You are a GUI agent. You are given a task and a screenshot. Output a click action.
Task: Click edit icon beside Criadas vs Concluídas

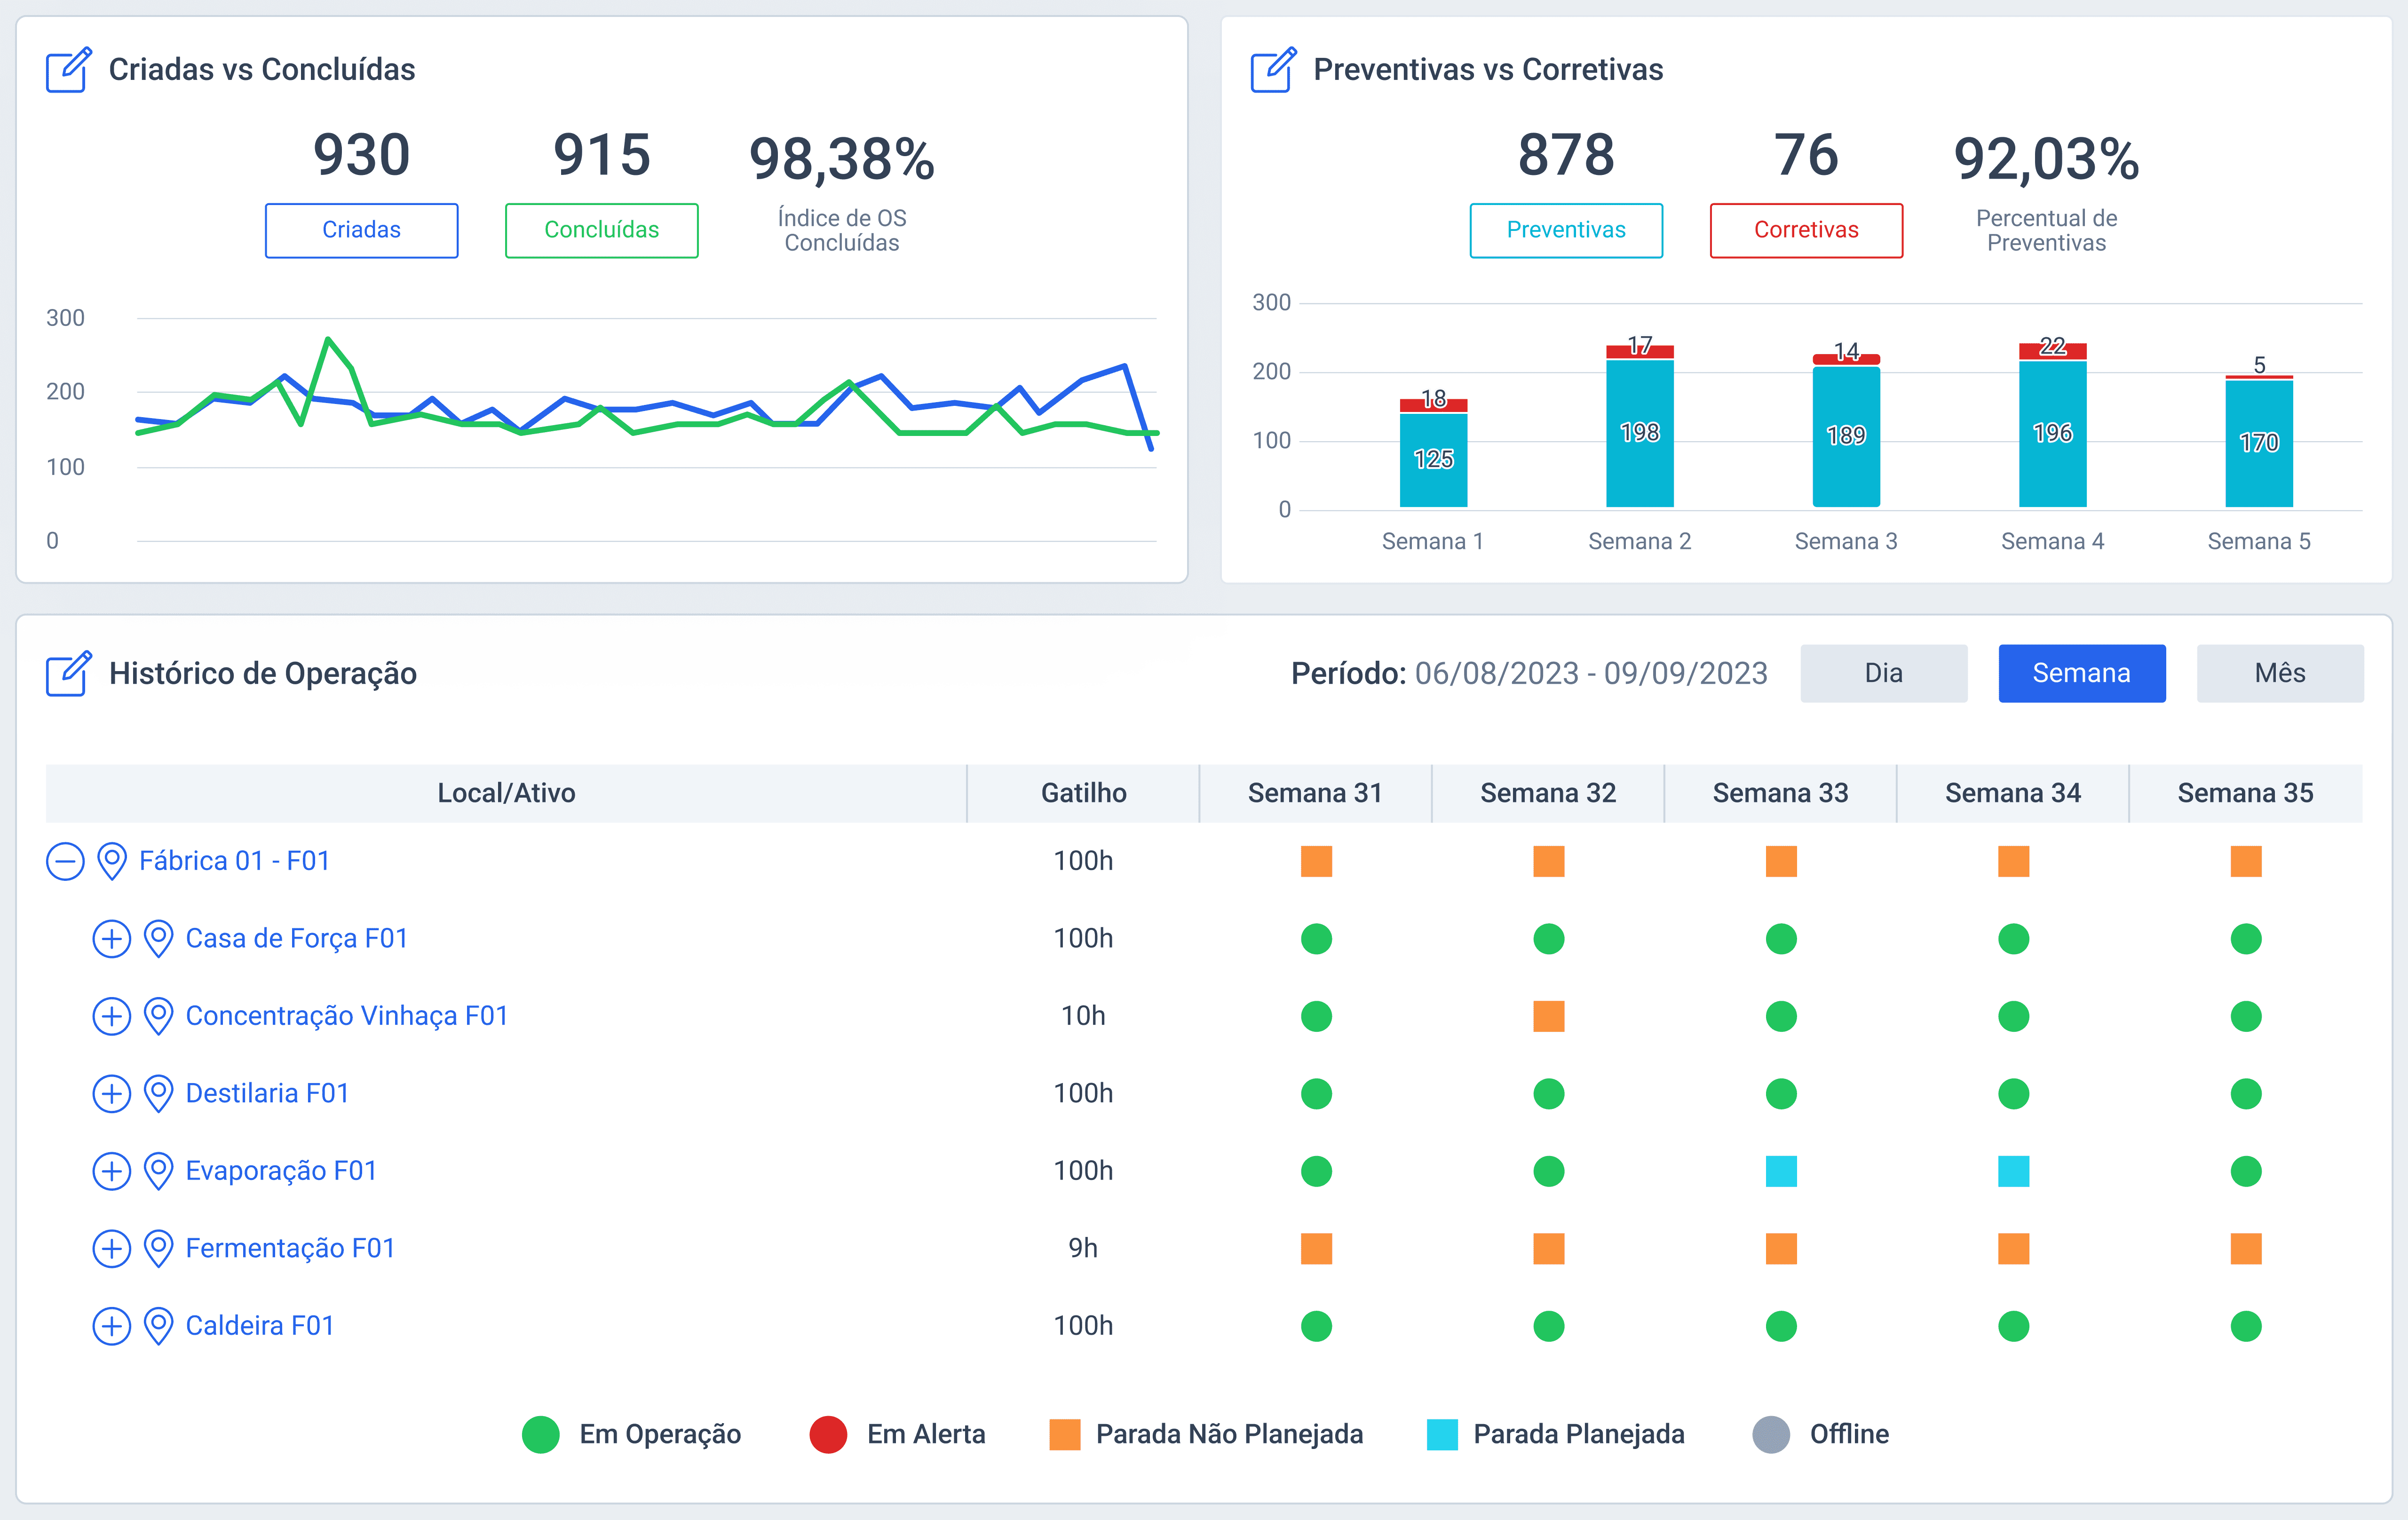69,70
